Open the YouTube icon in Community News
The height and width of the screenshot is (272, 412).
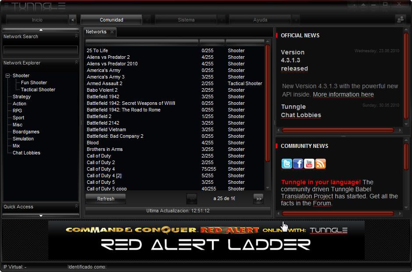(309, 164)
